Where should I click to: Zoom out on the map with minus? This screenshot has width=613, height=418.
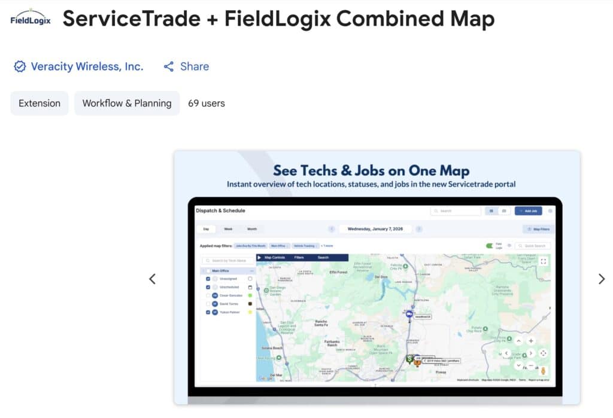[531, 365]
